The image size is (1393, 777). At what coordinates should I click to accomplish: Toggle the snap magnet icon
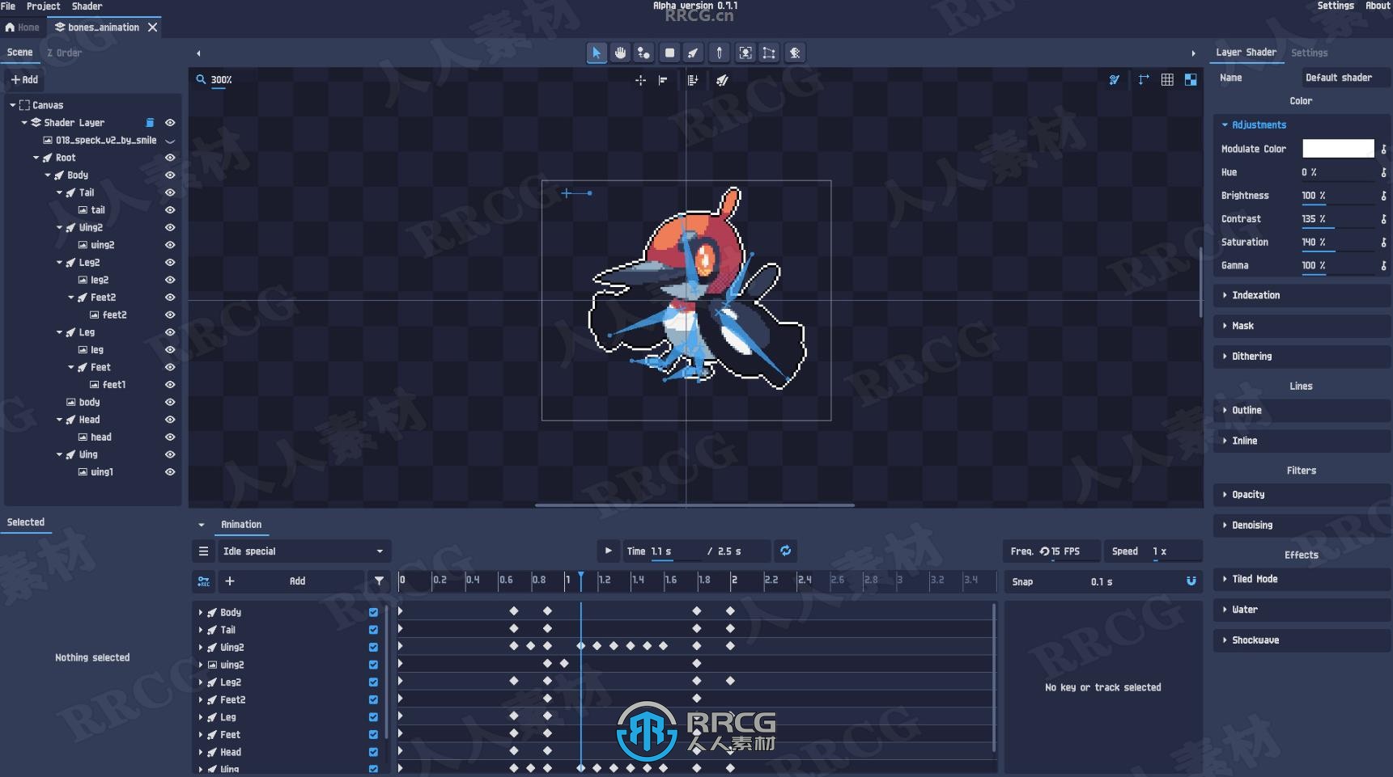tap(1191, 581)
